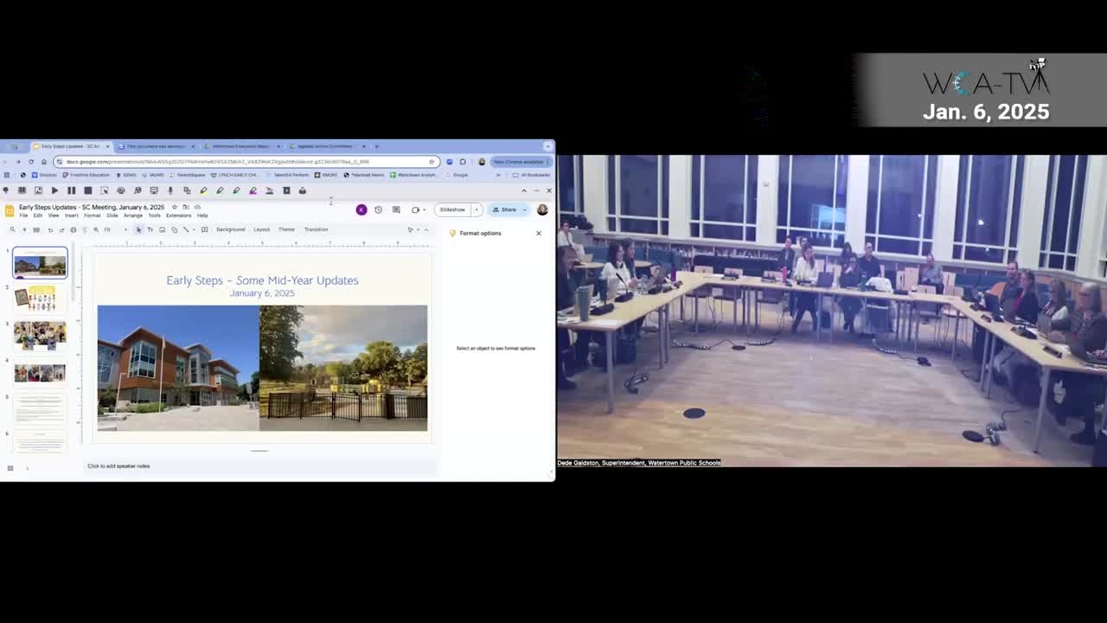Screen dimensions: 1107x623
Task: Click the insert shape icon in toolbar
Action: pyautogui.click(x=174, y=229)
